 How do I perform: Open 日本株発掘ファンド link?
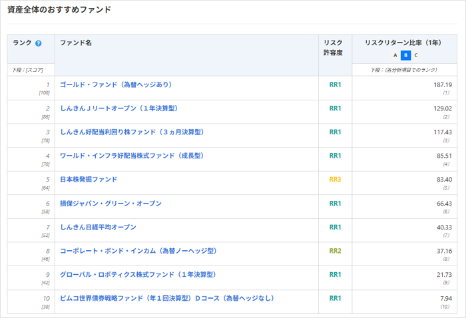(x=89, y=180)
